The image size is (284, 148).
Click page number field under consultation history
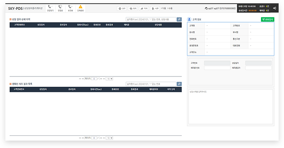tap(94, 79)
